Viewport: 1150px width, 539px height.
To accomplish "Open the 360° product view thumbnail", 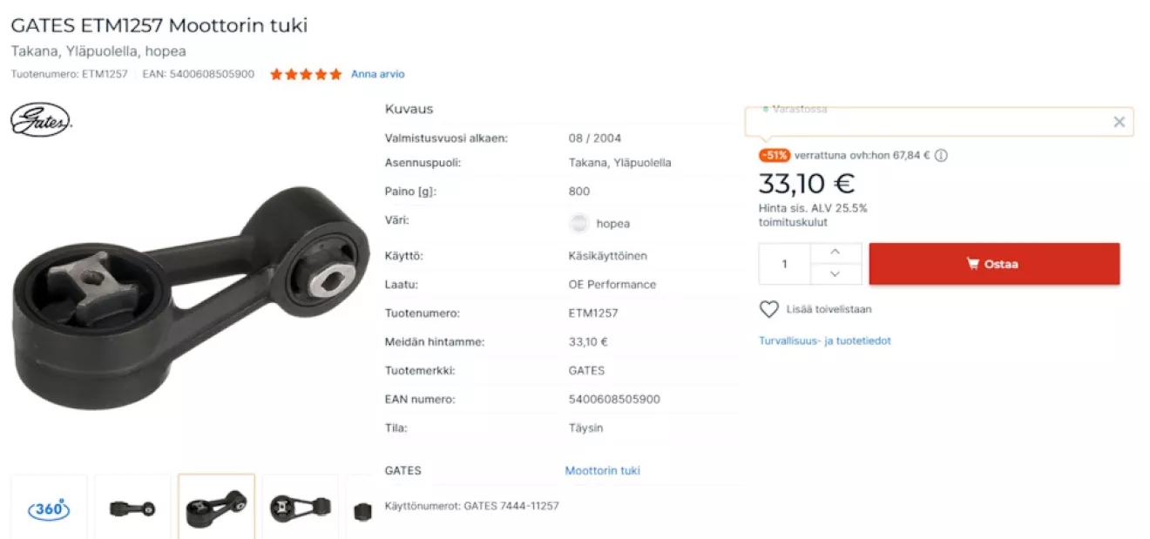I will coord(49,509).
